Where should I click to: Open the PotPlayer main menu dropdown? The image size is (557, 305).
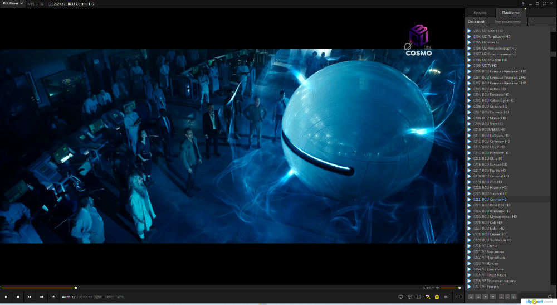pos(13,3)
